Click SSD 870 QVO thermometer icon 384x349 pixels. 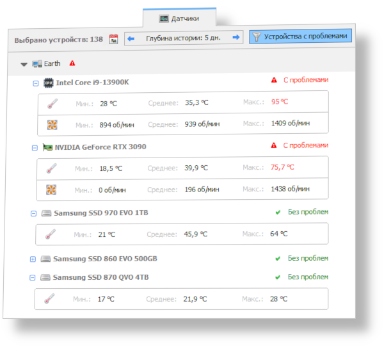click(49, 299)
